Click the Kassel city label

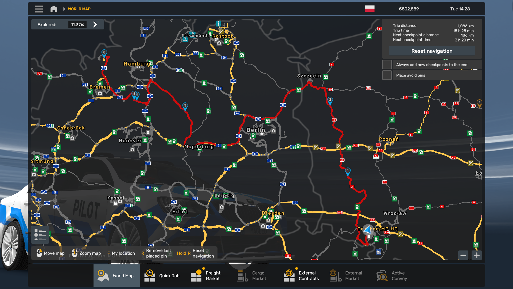click(x=116, y=198)
